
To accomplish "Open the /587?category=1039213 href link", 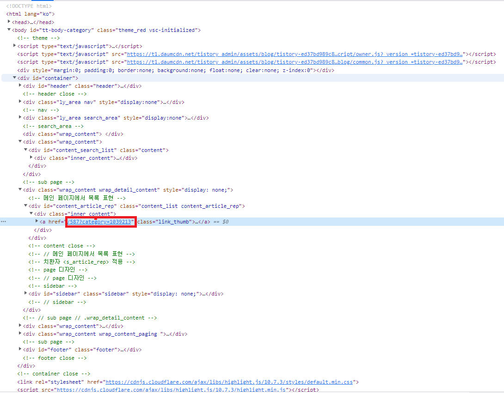I will (x=99, y=222).
